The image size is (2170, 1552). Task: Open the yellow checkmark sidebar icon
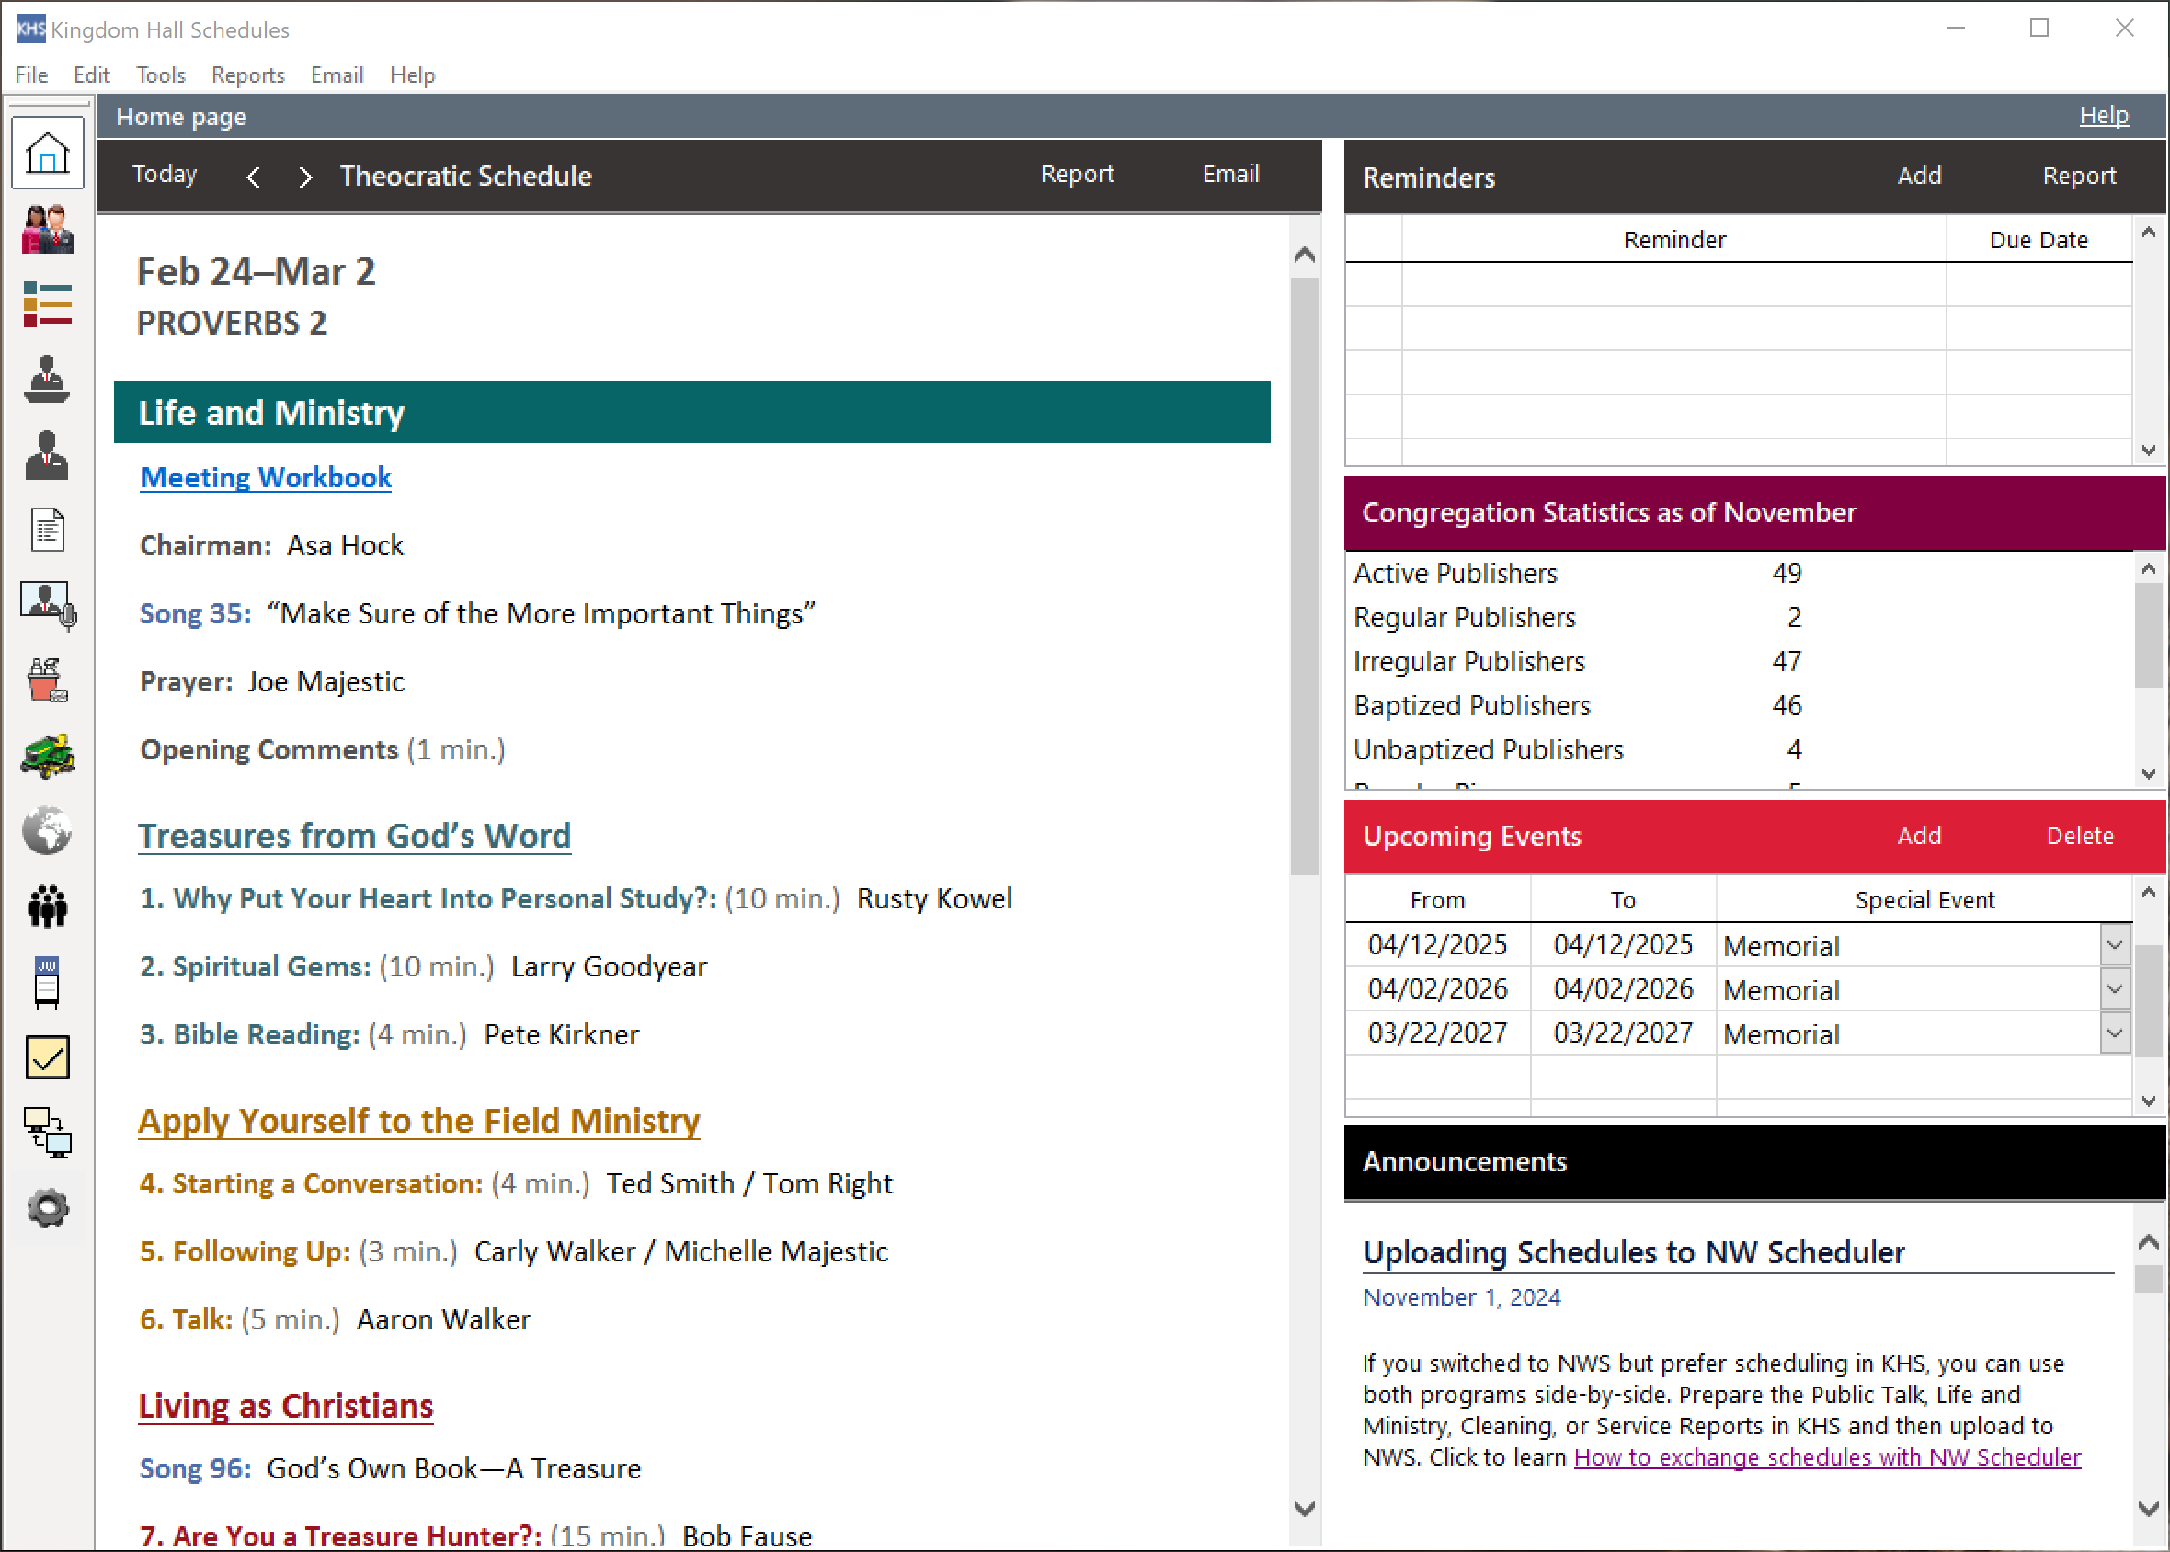(x=48, y=1058)
